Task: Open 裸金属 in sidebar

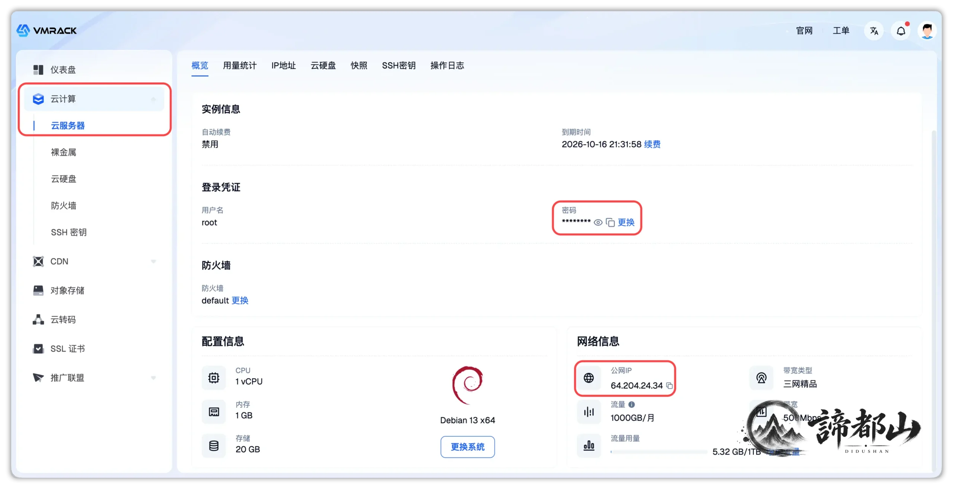Action: coord(64,153)
